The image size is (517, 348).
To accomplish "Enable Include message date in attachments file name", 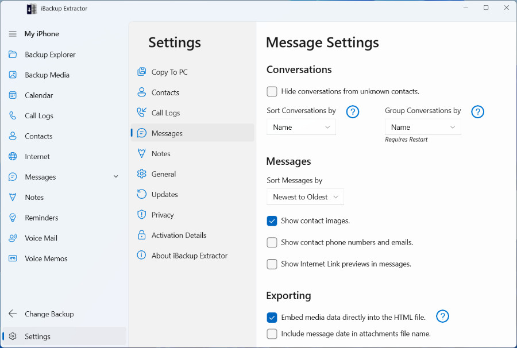I will click(x=272, y=334).
